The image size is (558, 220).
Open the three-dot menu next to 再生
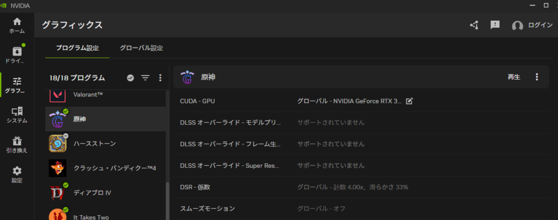tap(537, 77)
